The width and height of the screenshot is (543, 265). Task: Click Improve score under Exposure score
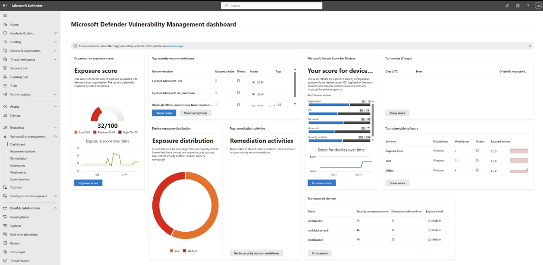point(88,183)
